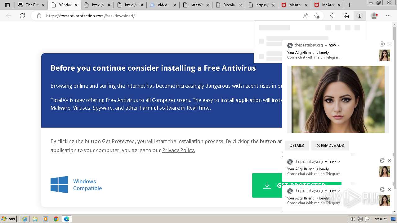The height and width of the screenshot is (223, 397).
Task: Click REMOVE ADS on the notification
Action: pyautogui.click(x=330, y=145)
